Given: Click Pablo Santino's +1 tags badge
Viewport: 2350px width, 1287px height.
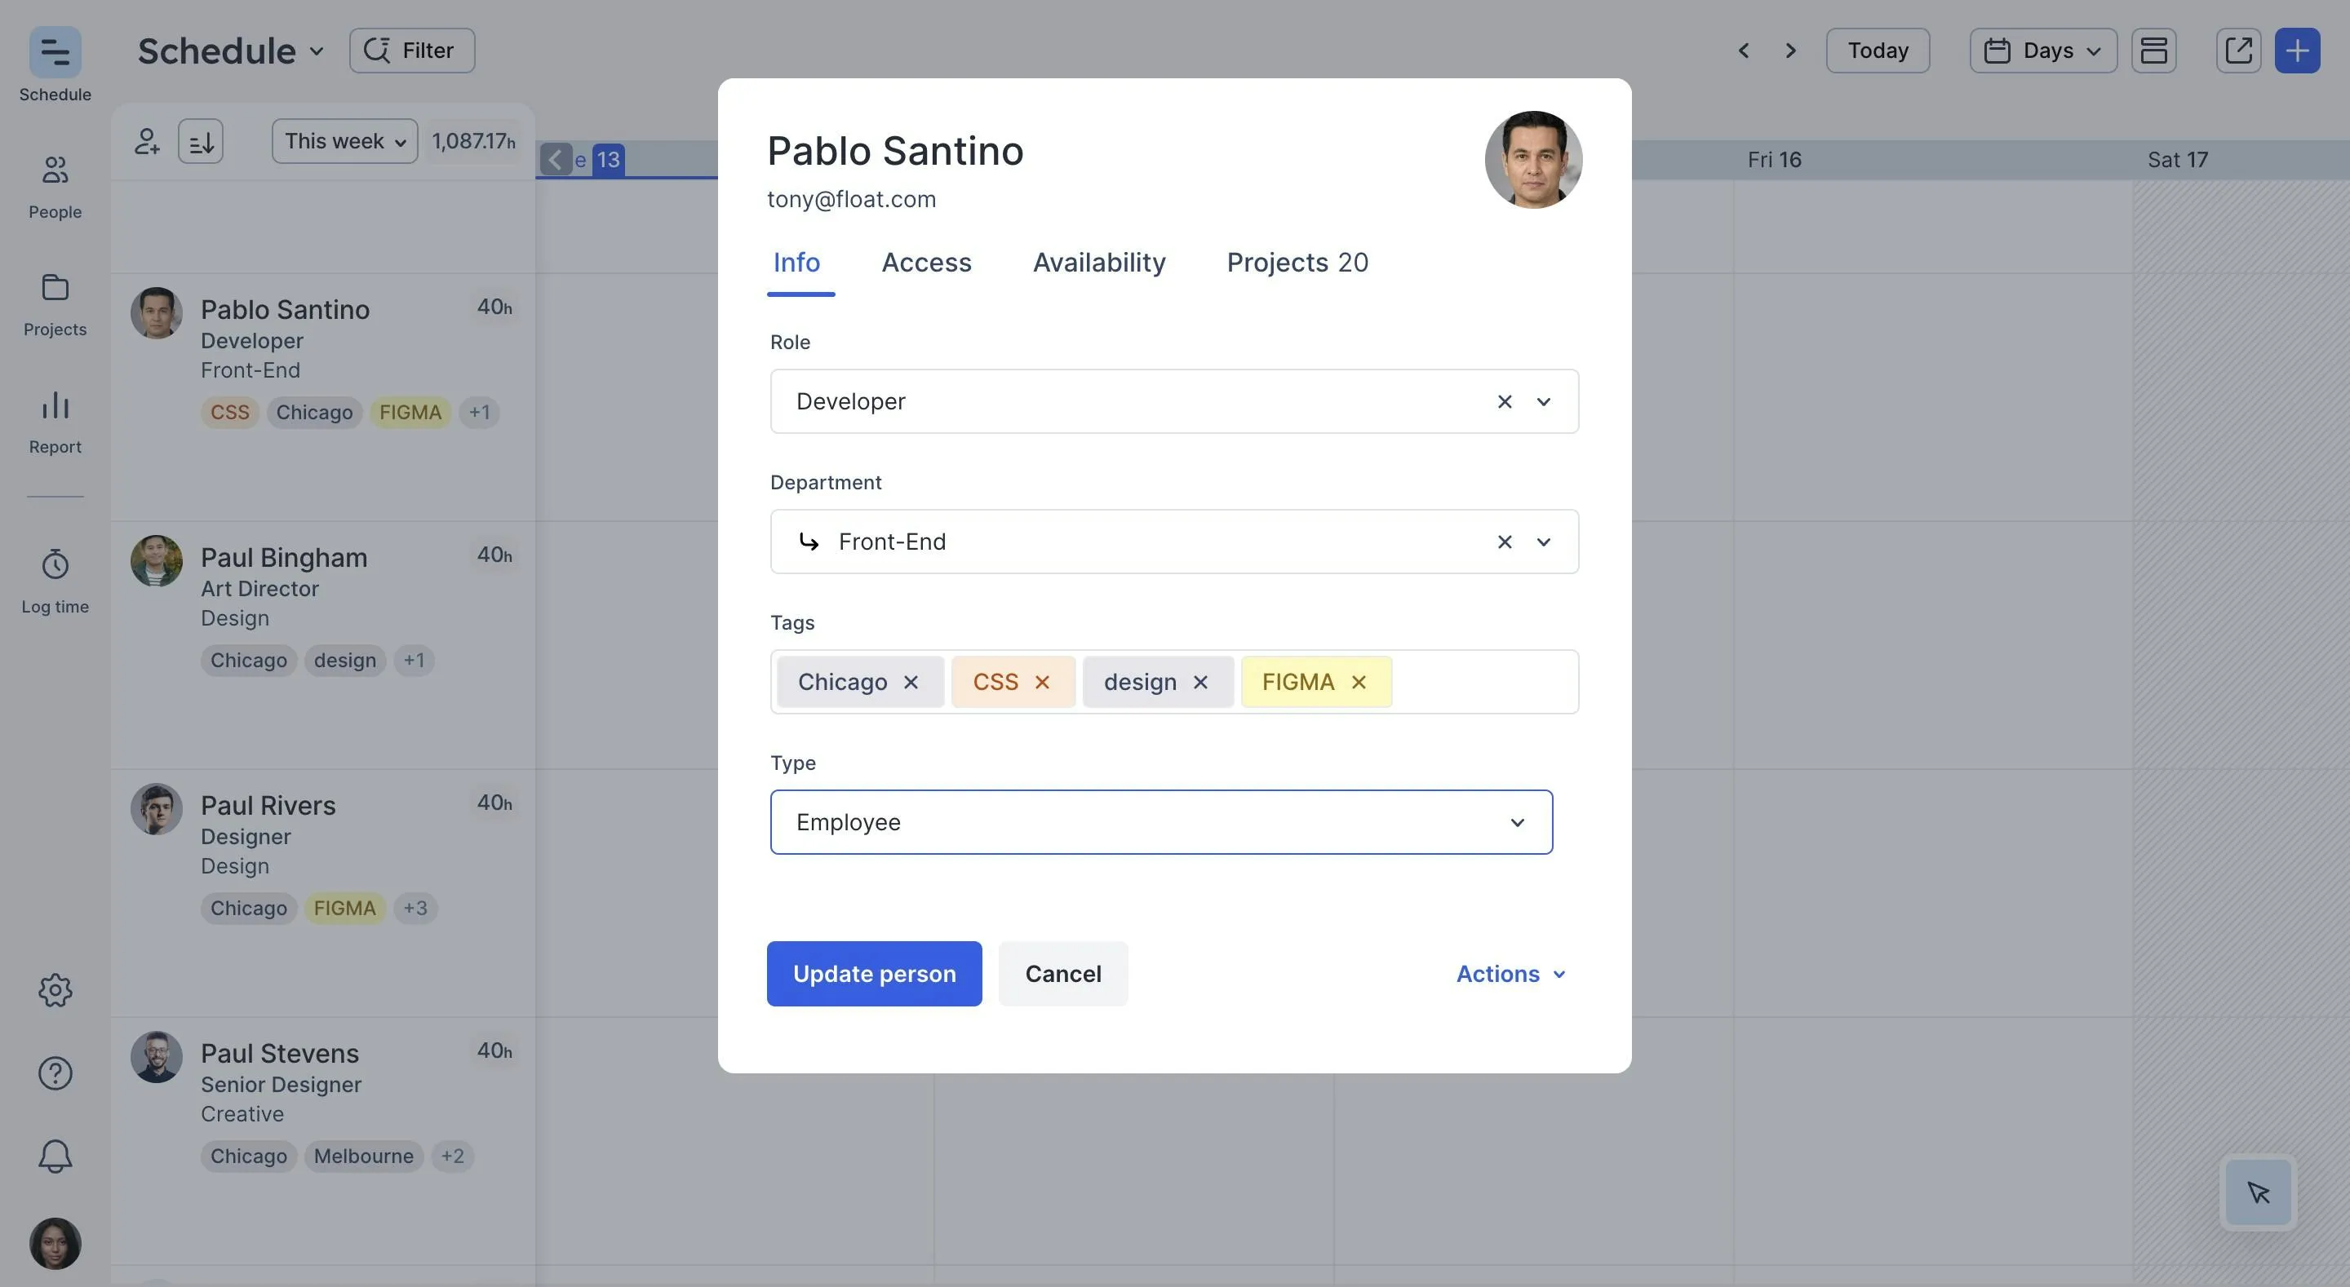Looking at the screenshot, I should pos(479,412).
